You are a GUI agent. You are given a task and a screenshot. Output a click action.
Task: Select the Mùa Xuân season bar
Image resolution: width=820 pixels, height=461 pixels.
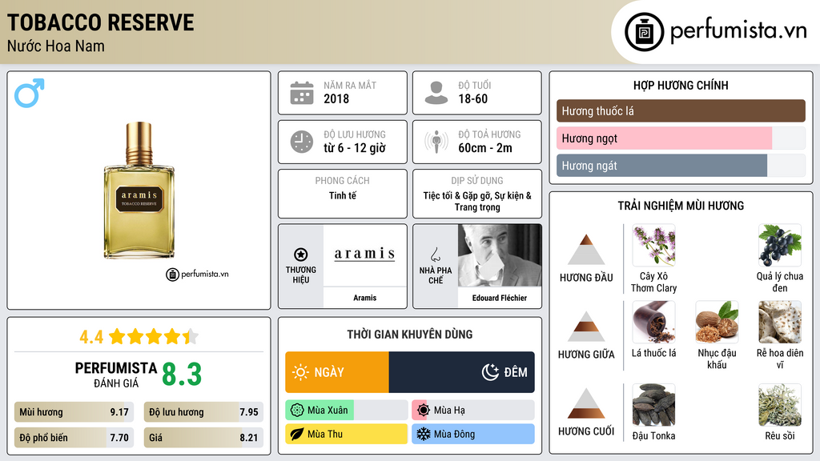click(346, 411)
